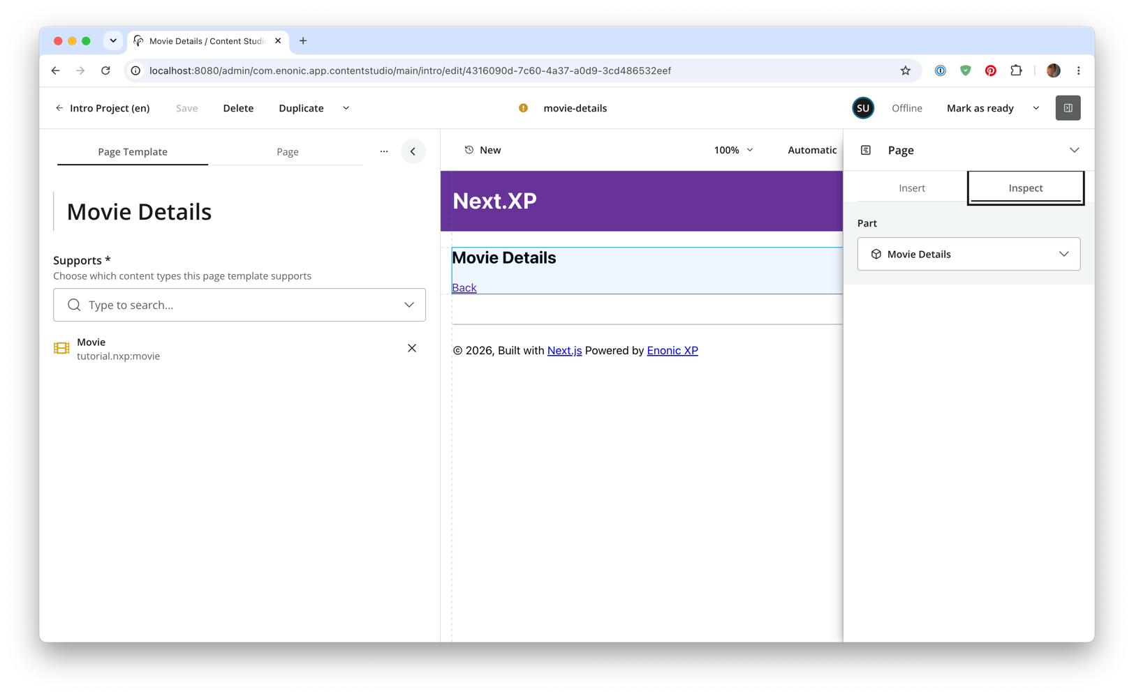The image size is (1134, 694).
Task: Delete the movie-details content
Action: [238, 108]
